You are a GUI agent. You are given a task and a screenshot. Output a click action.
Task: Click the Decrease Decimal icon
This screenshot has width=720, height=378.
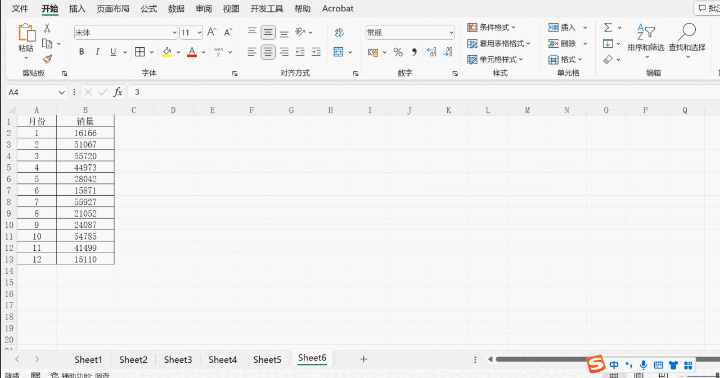[448, 52]
